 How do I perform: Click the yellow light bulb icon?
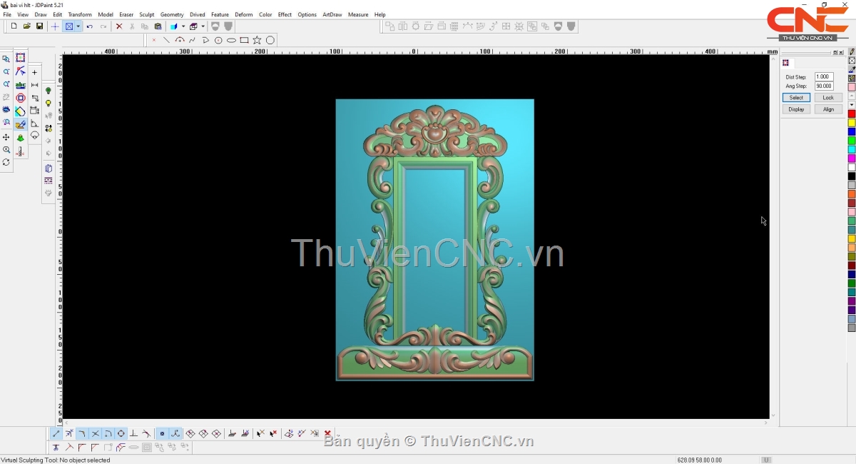click(49, 104)
